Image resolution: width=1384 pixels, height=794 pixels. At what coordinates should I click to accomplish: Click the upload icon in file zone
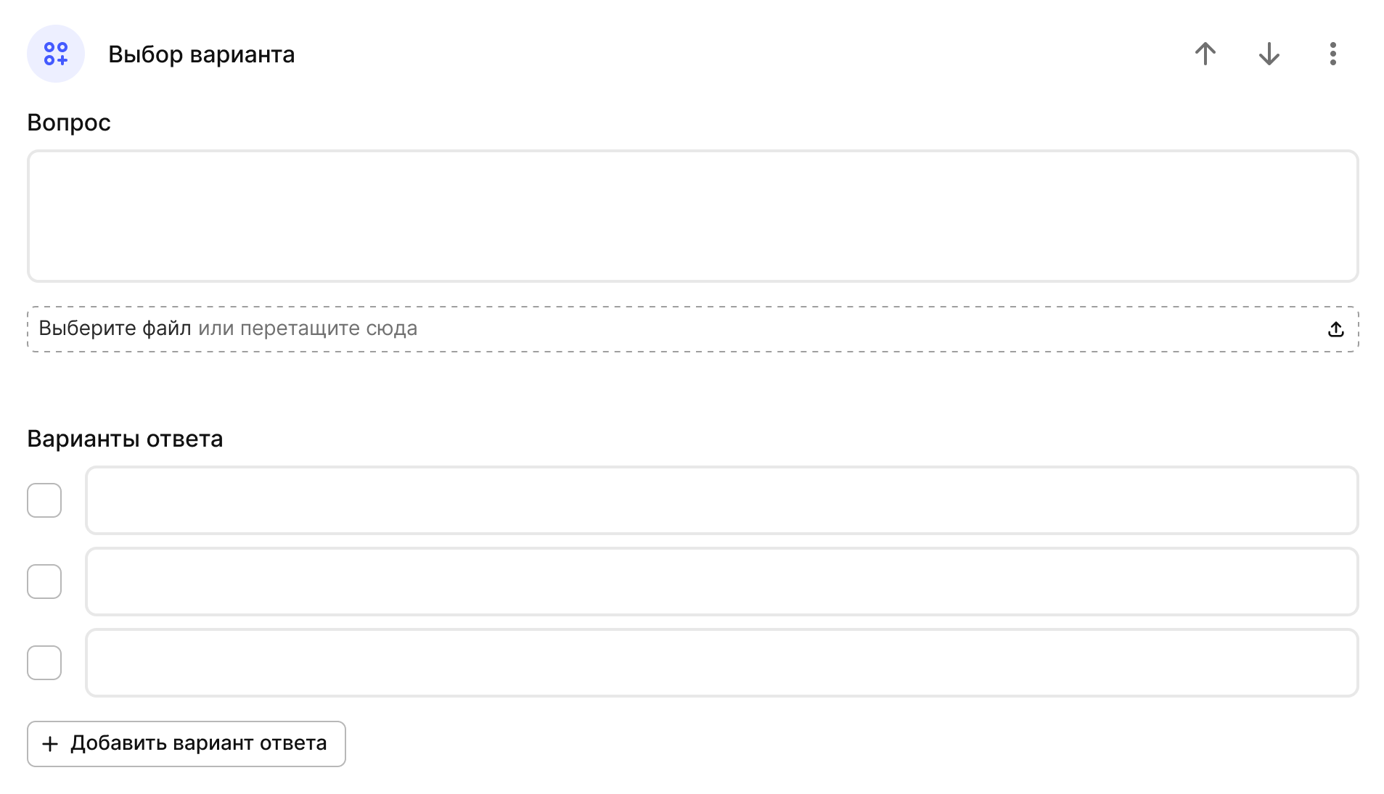click(x=1335, y=329)
